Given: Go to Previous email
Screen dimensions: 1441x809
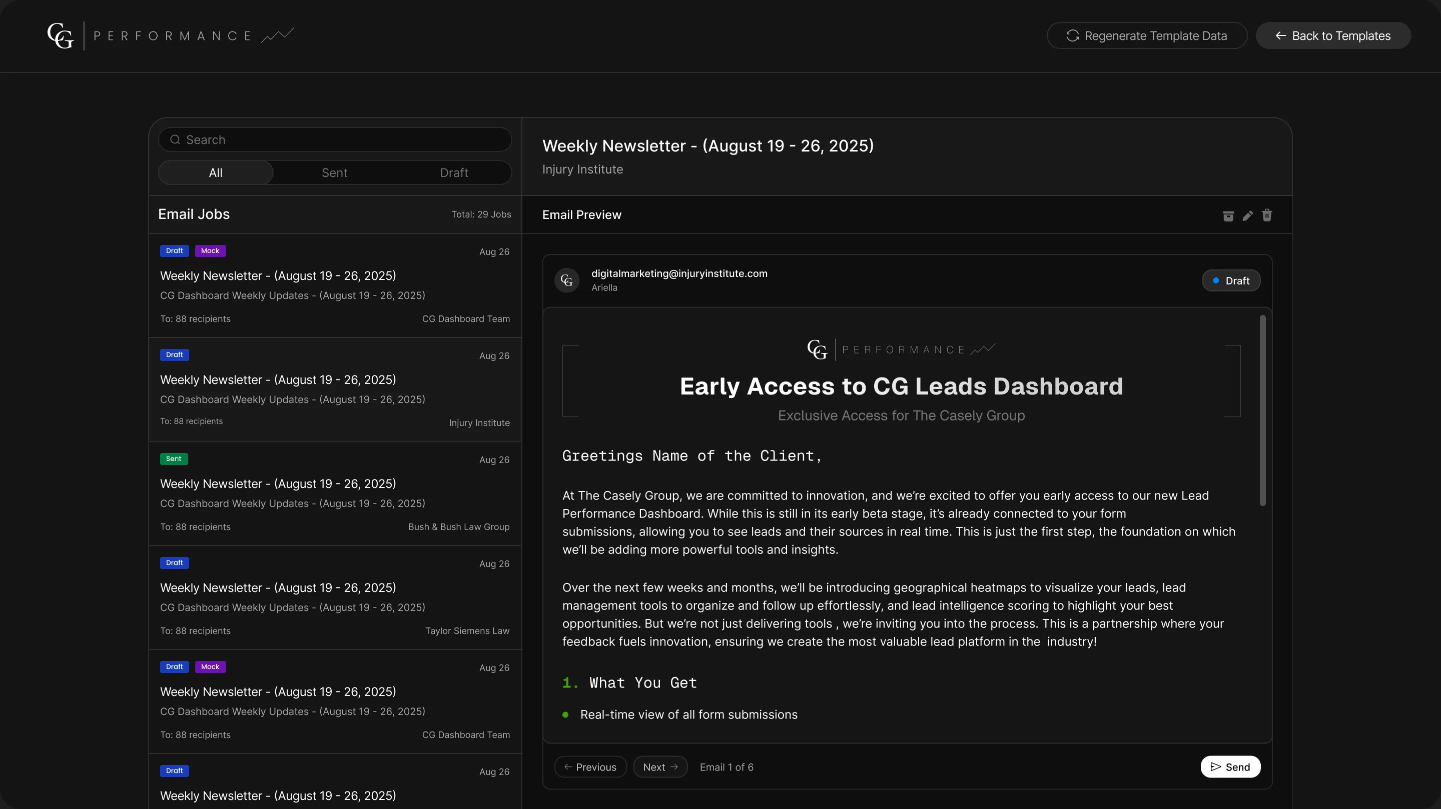Looking at the screenshot, I should pos(590,767).
